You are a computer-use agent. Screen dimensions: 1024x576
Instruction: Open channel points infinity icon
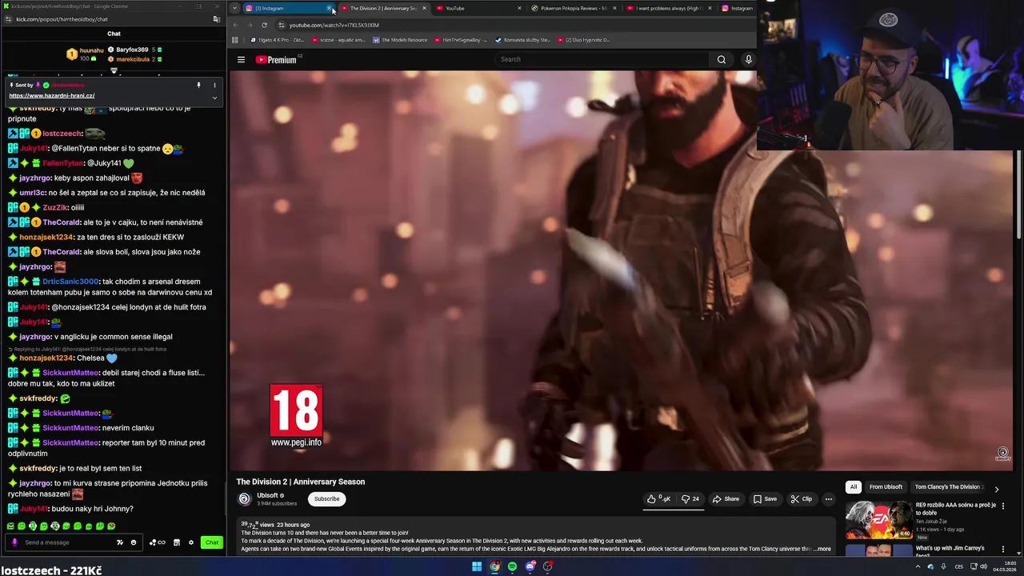coord(158,542)
